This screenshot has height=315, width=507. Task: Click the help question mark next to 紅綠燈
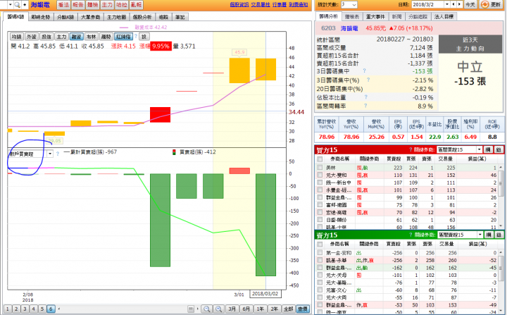point(136,36)
